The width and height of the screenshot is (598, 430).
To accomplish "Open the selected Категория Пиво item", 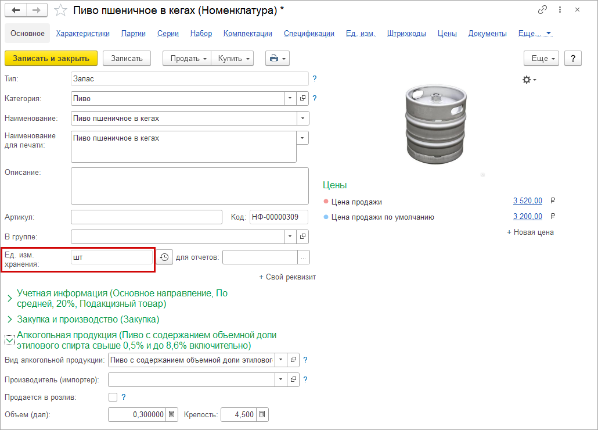I will click(302, 98).
